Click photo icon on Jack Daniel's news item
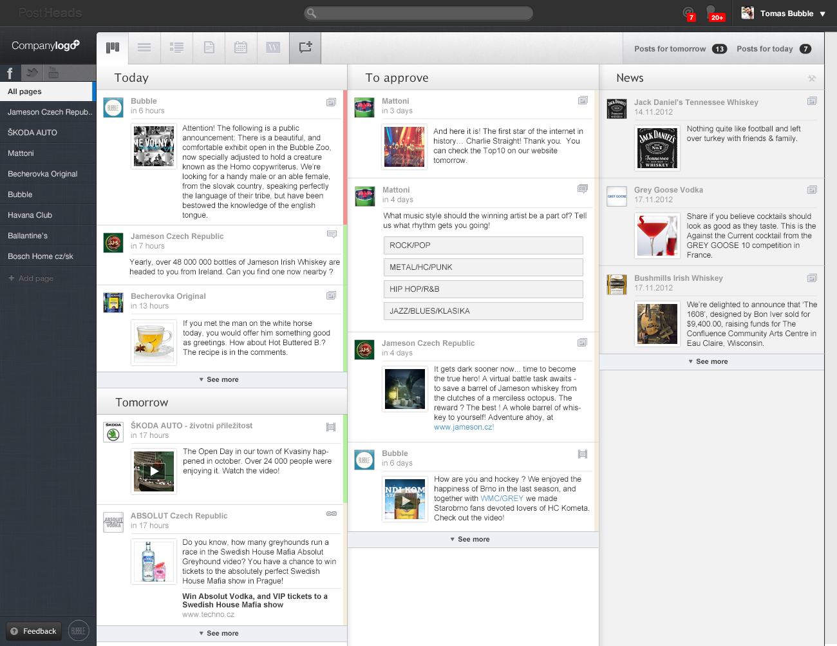This screenshot has width=837, height=646. point(812,101)
